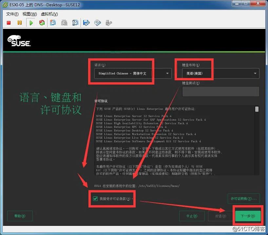The height and width of the screenshot is (235, 268).
Task: Minimize the ESXI-05 console window
Action: click(237, 3)
